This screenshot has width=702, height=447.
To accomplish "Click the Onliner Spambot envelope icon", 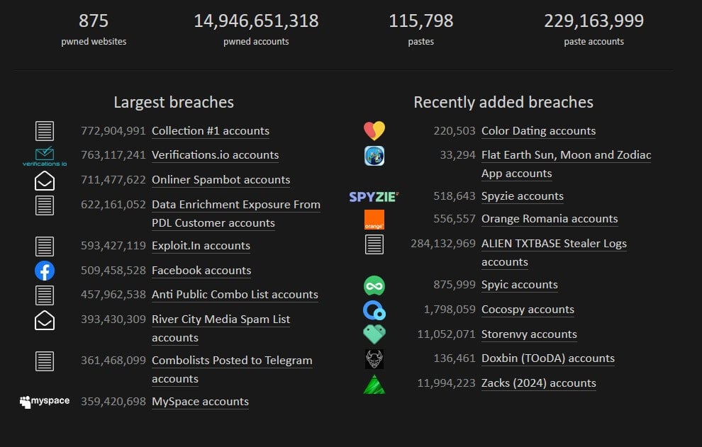I will [45, 181].
